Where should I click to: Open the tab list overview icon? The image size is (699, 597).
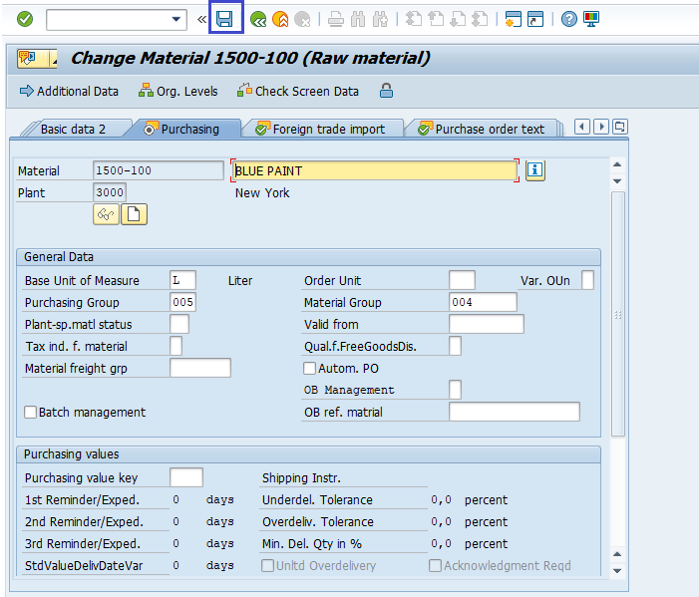point(620,127)
